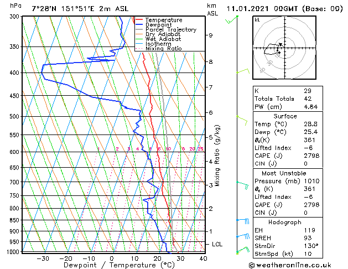Click the date title '11.01.2021 00GMT (Base: 00)'
The height and width of the screenshot is (269, 348).
click(x=285, y=9)
